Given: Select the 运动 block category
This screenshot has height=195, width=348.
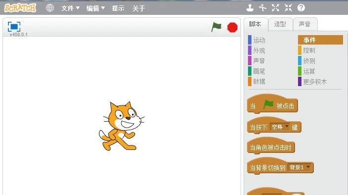Looking at the screenshot, I should (x=257, y=40).
